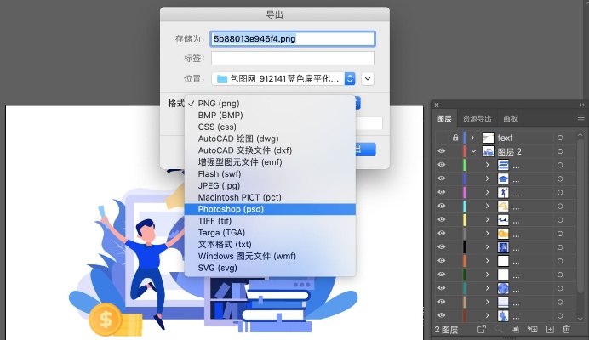Expand the text layer chevron
The image size is (589, 340).
click(x=472, y=138)
